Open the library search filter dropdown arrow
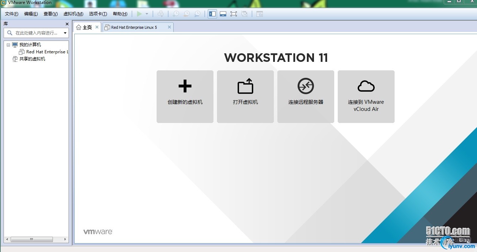This screenshot has height=252, width=477. [65, 33]
